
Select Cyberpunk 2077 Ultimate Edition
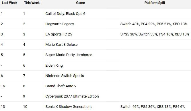(x=72, y=96)
